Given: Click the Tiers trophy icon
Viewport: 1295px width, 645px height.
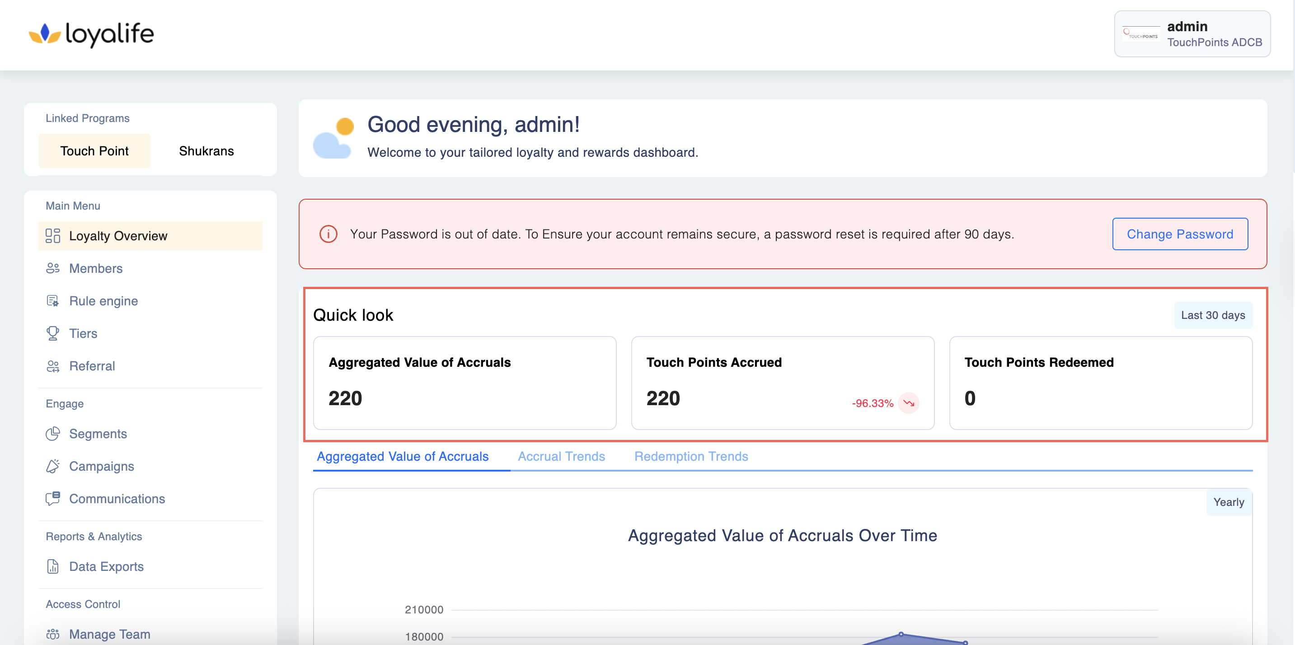Looking at the screenshot, I should point(53,333).
